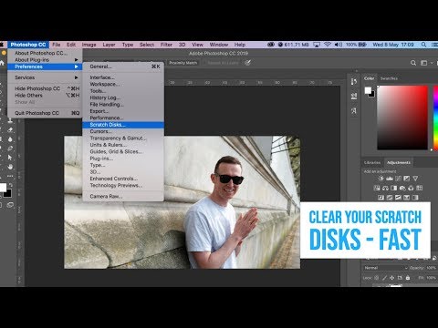Viewport: 438px width, 328px height.
Task: Open the three-dot Edit Toolbar button
Action: (x=10, y=176)
